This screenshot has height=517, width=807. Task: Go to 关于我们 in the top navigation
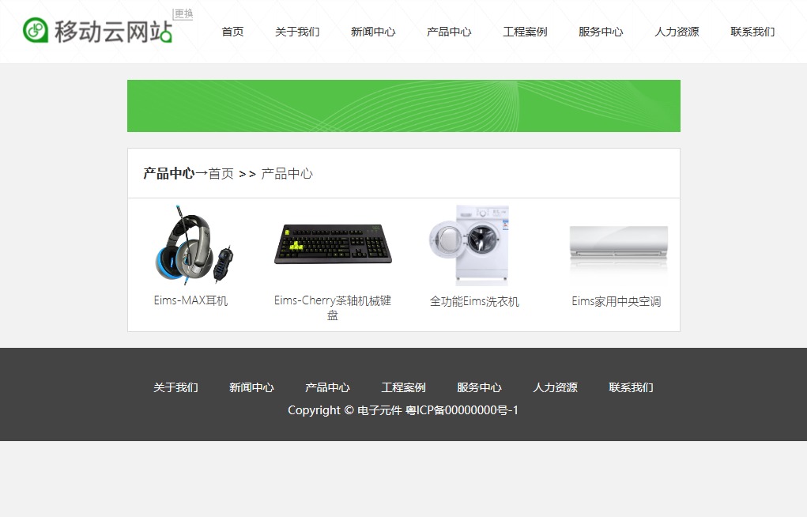(x=297, y=32)
